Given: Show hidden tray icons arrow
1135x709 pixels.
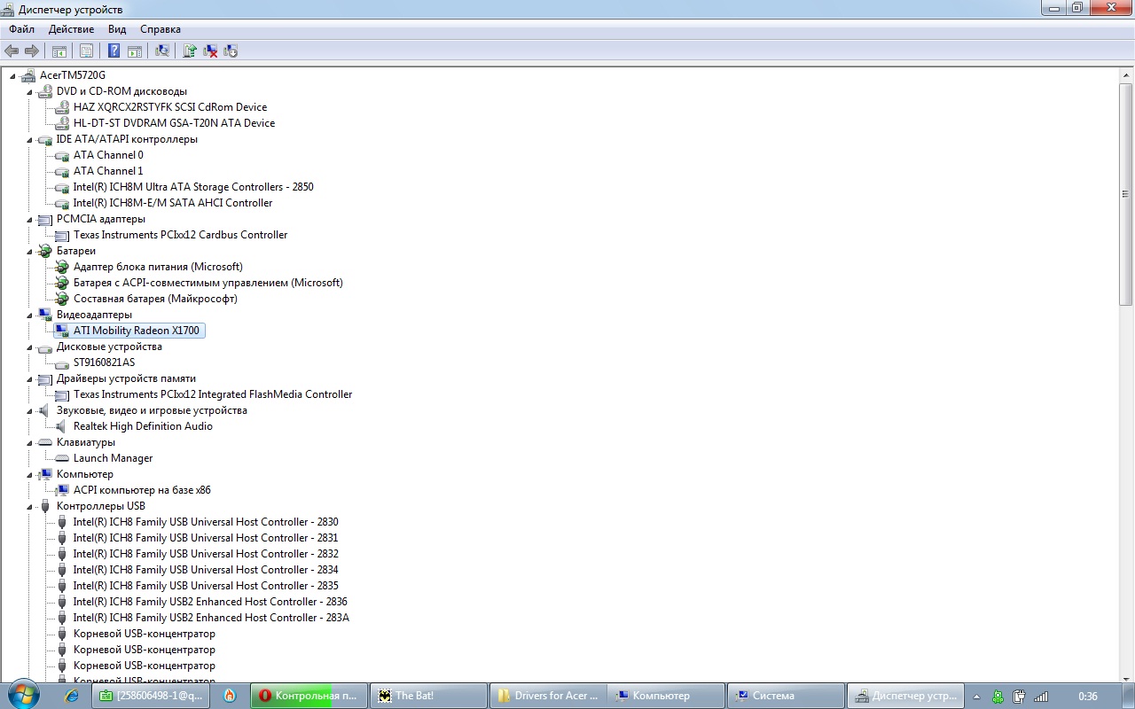Looking at the screenshot, I should click(976, 697).
